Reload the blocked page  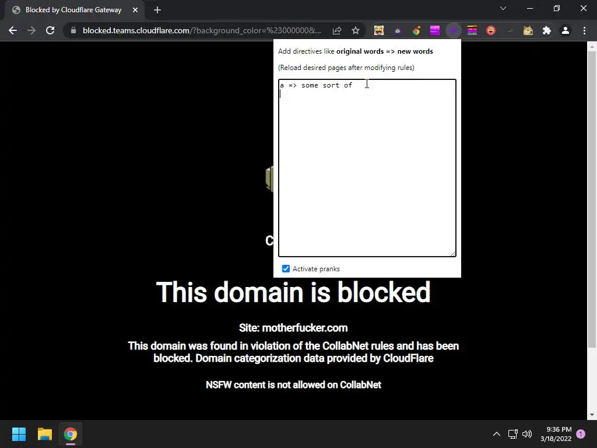coord(50,30)
